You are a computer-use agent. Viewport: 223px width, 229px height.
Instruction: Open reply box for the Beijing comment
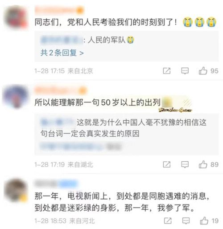[185, 71]
